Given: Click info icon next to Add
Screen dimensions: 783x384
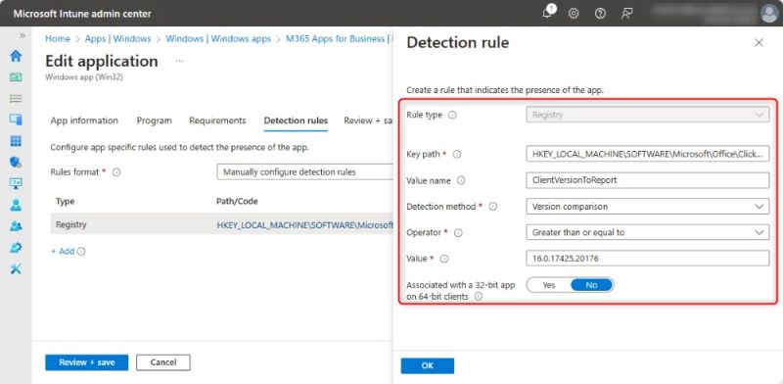Looking at the screenshot, I should click(81, 252).
